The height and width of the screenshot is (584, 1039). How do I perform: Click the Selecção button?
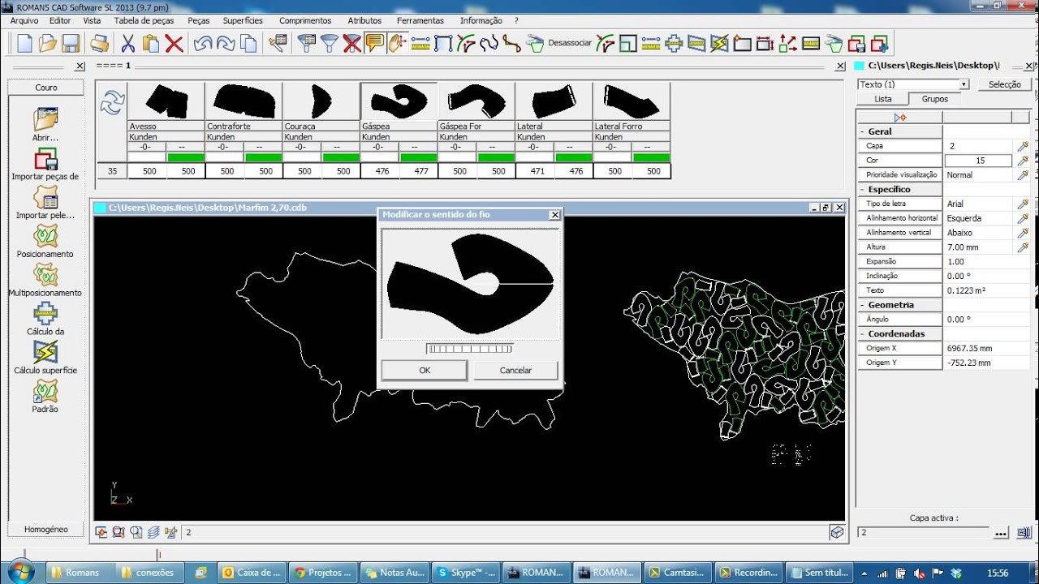point(1005,84)
